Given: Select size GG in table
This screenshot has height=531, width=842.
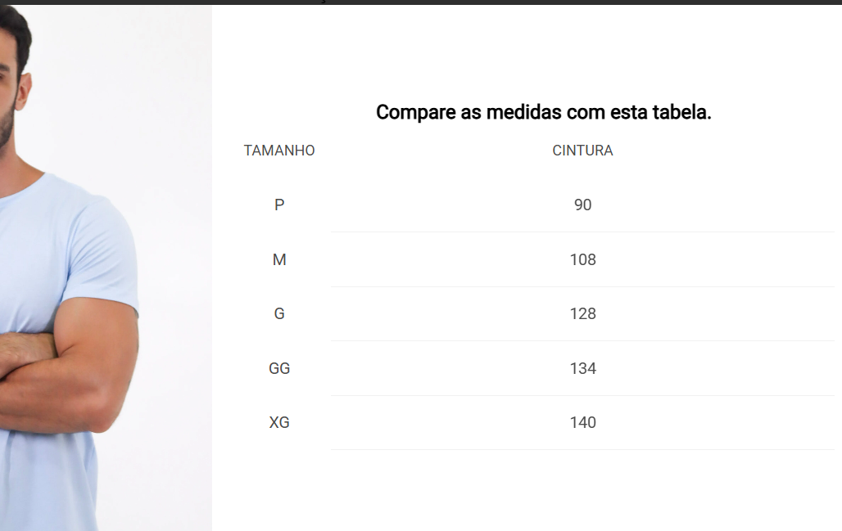Looking at the screenshot, I should tap(279, 368).
